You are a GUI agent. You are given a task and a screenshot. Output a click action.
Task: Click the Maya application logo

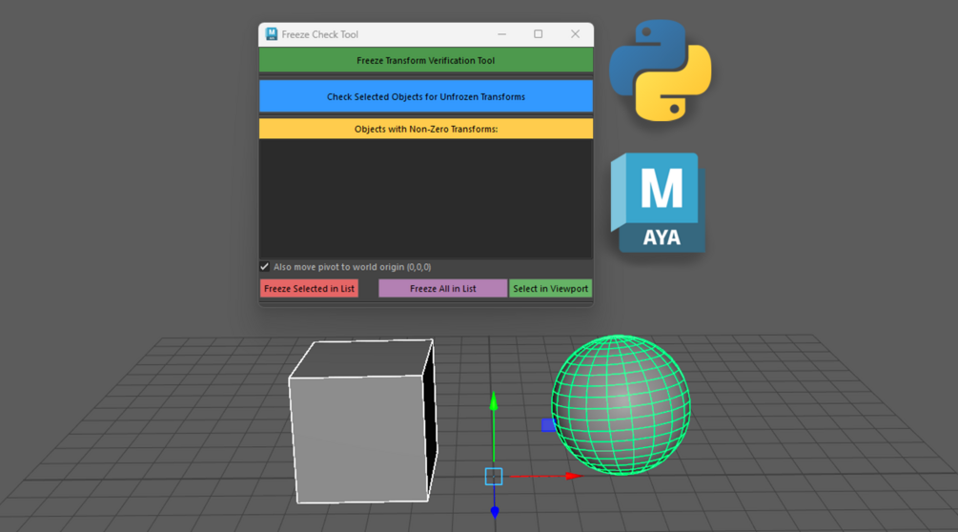pyautogui.click(x=659, y=202)
